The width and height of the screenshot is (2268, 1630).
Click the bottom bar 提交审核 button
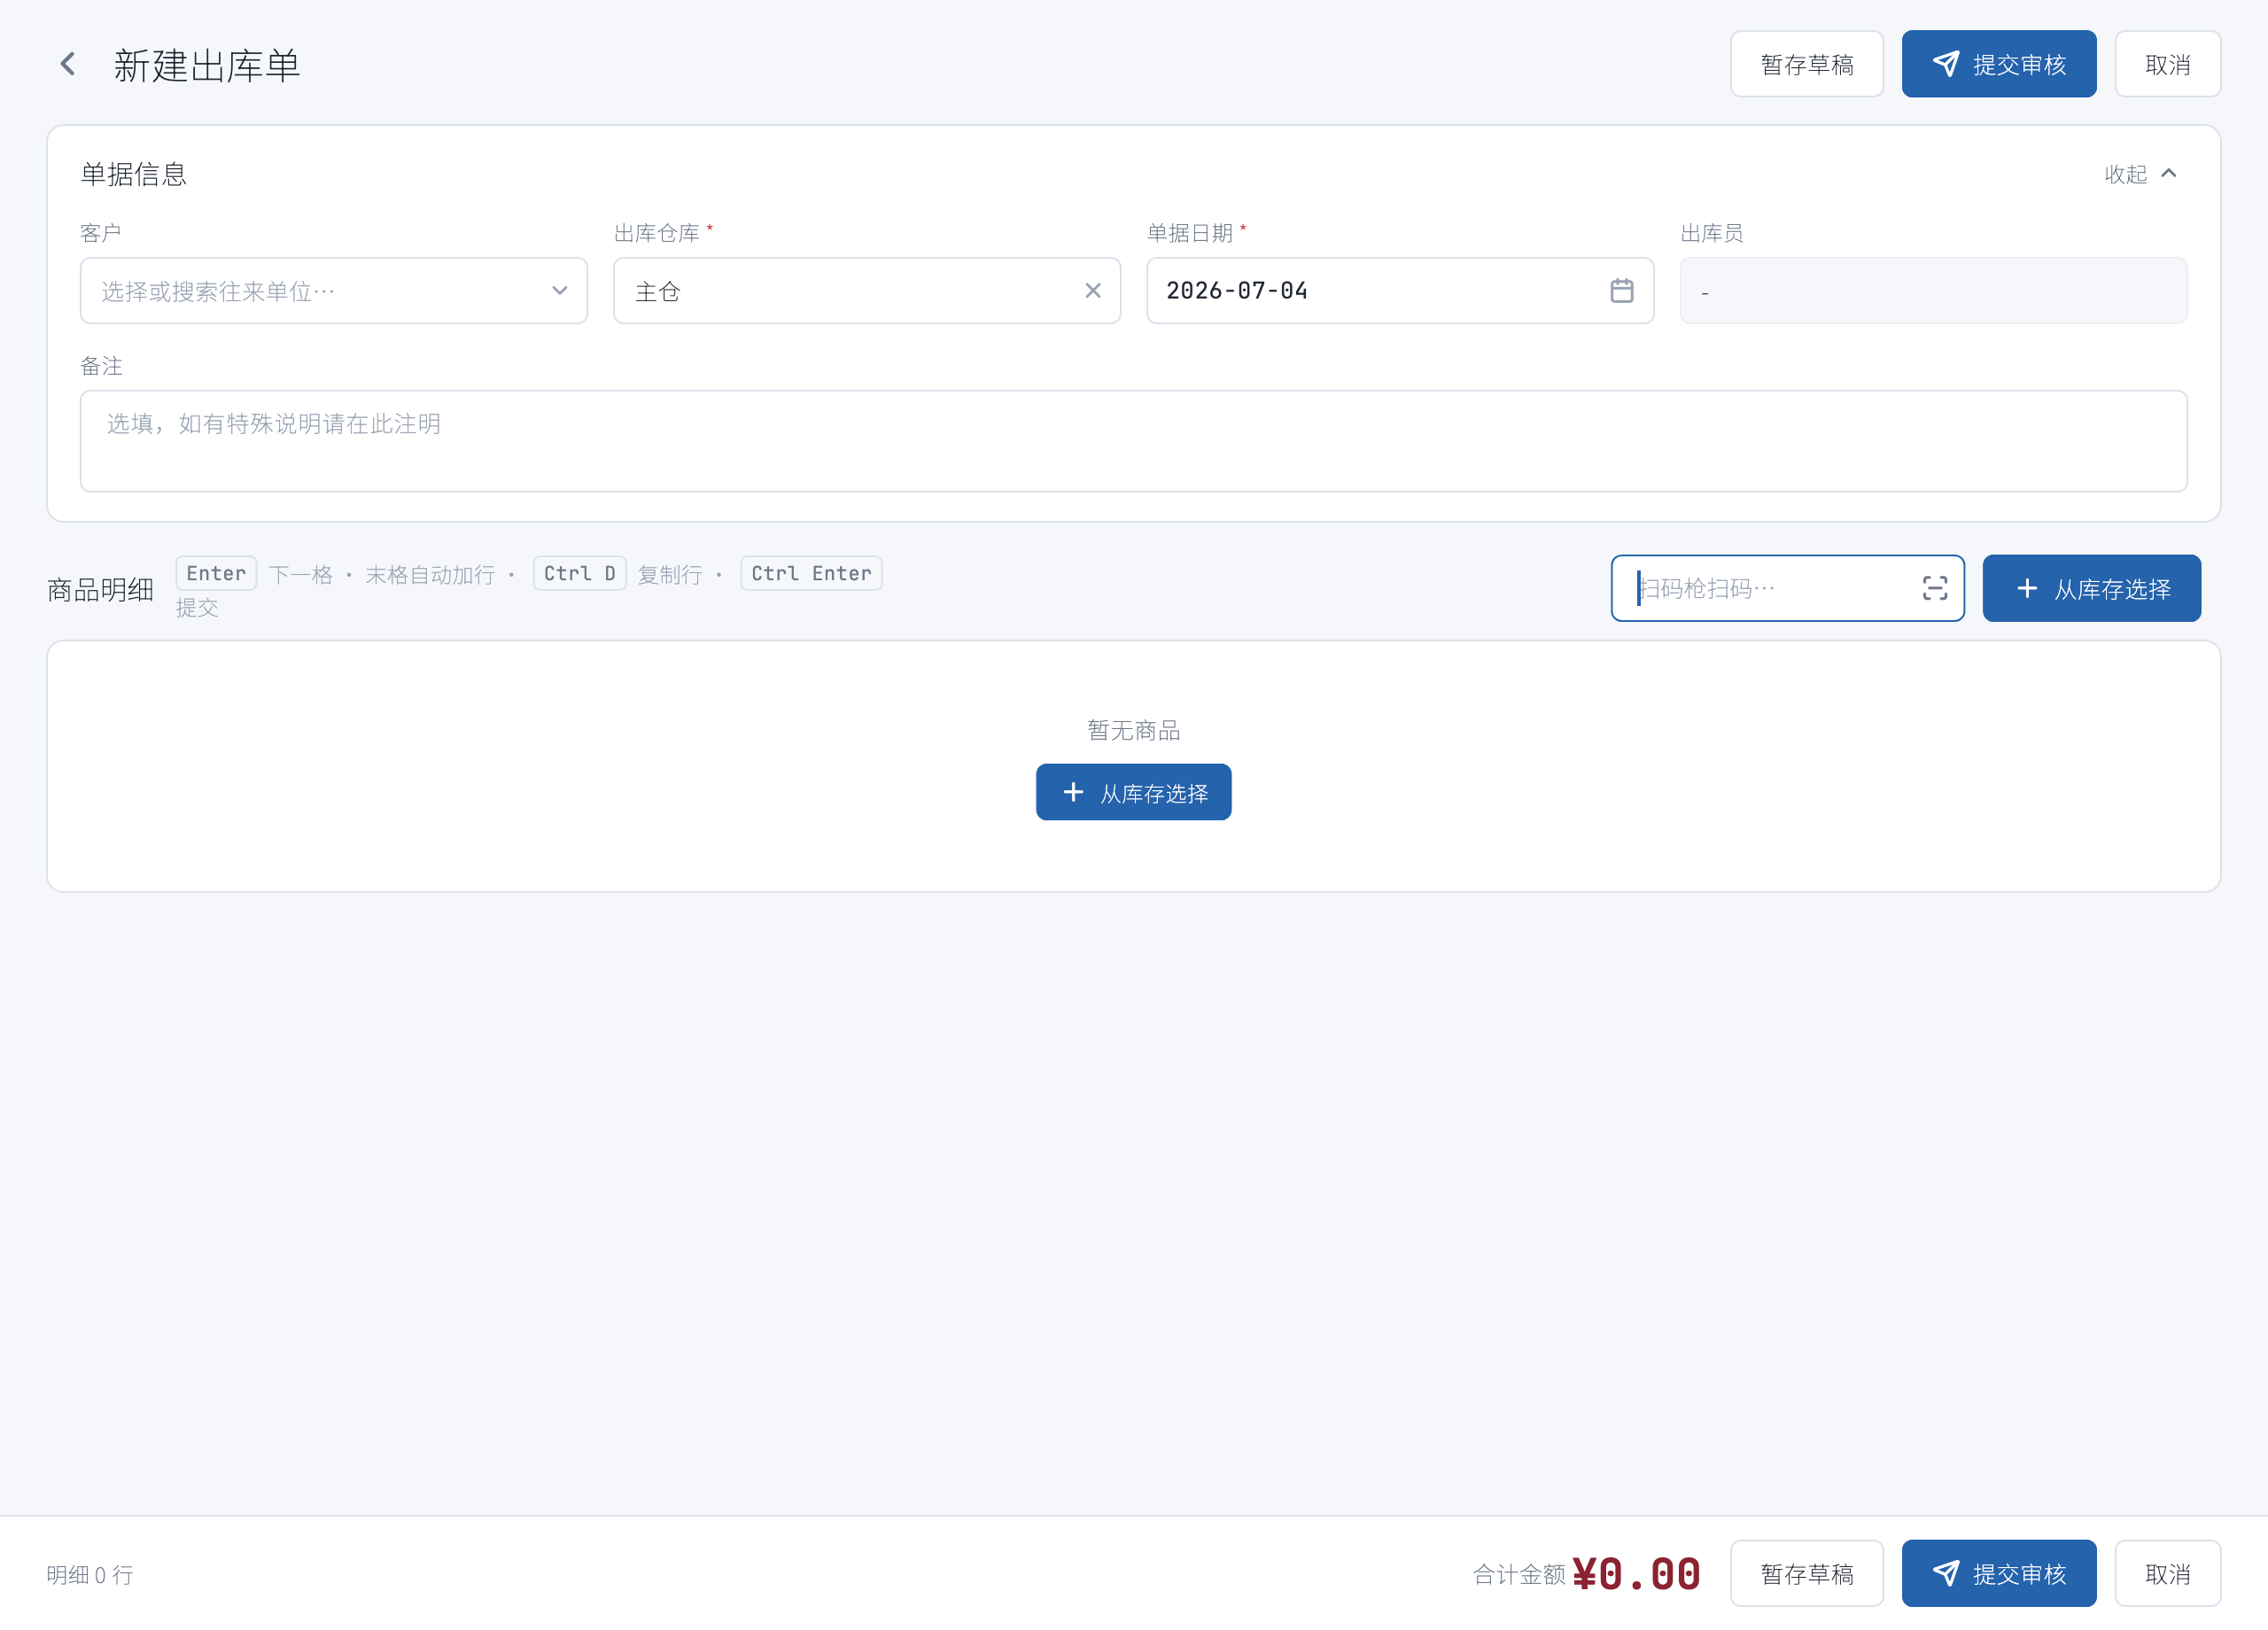[x=1998, y=1573]
